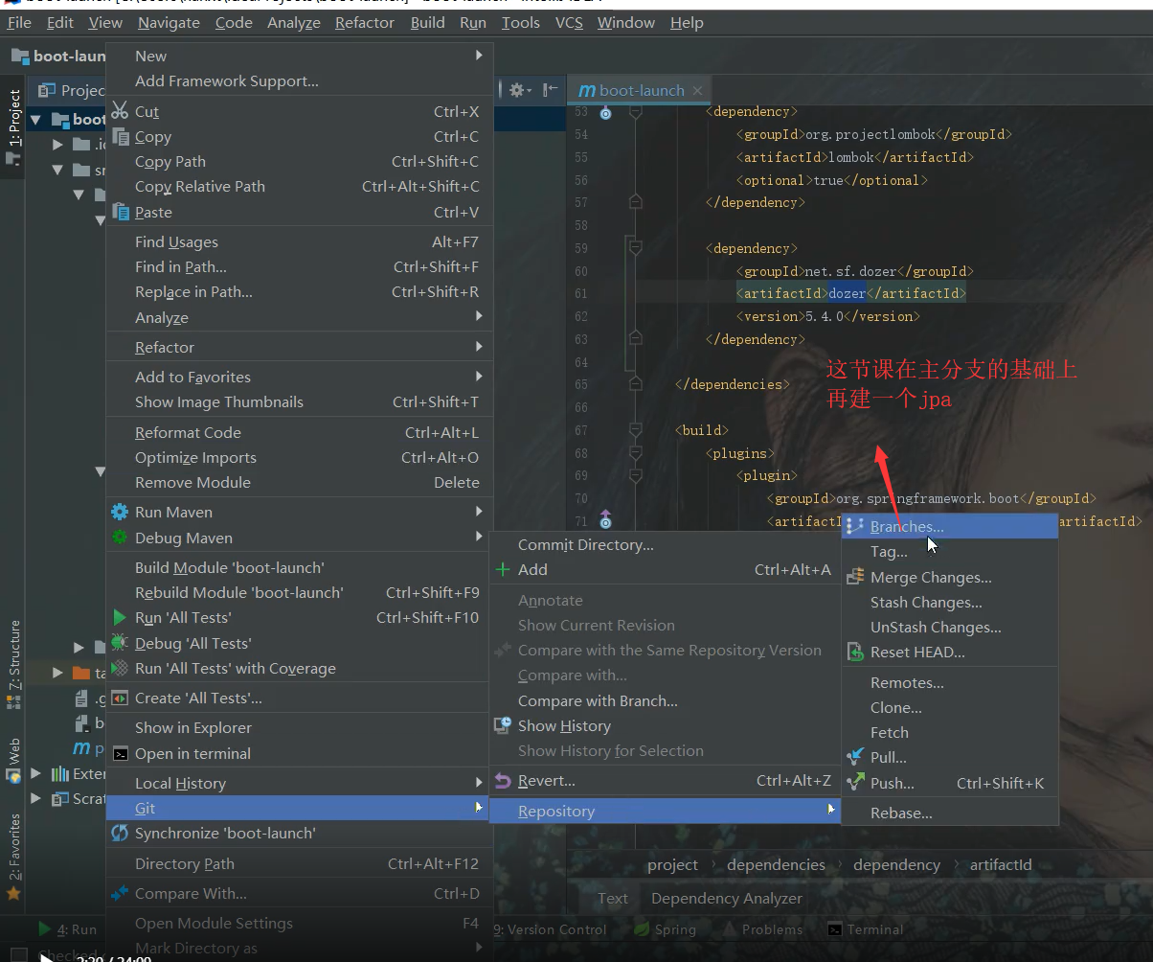Click the Cut scissors icon
This screenshot has height=962, width=1153.
[120, 110]
